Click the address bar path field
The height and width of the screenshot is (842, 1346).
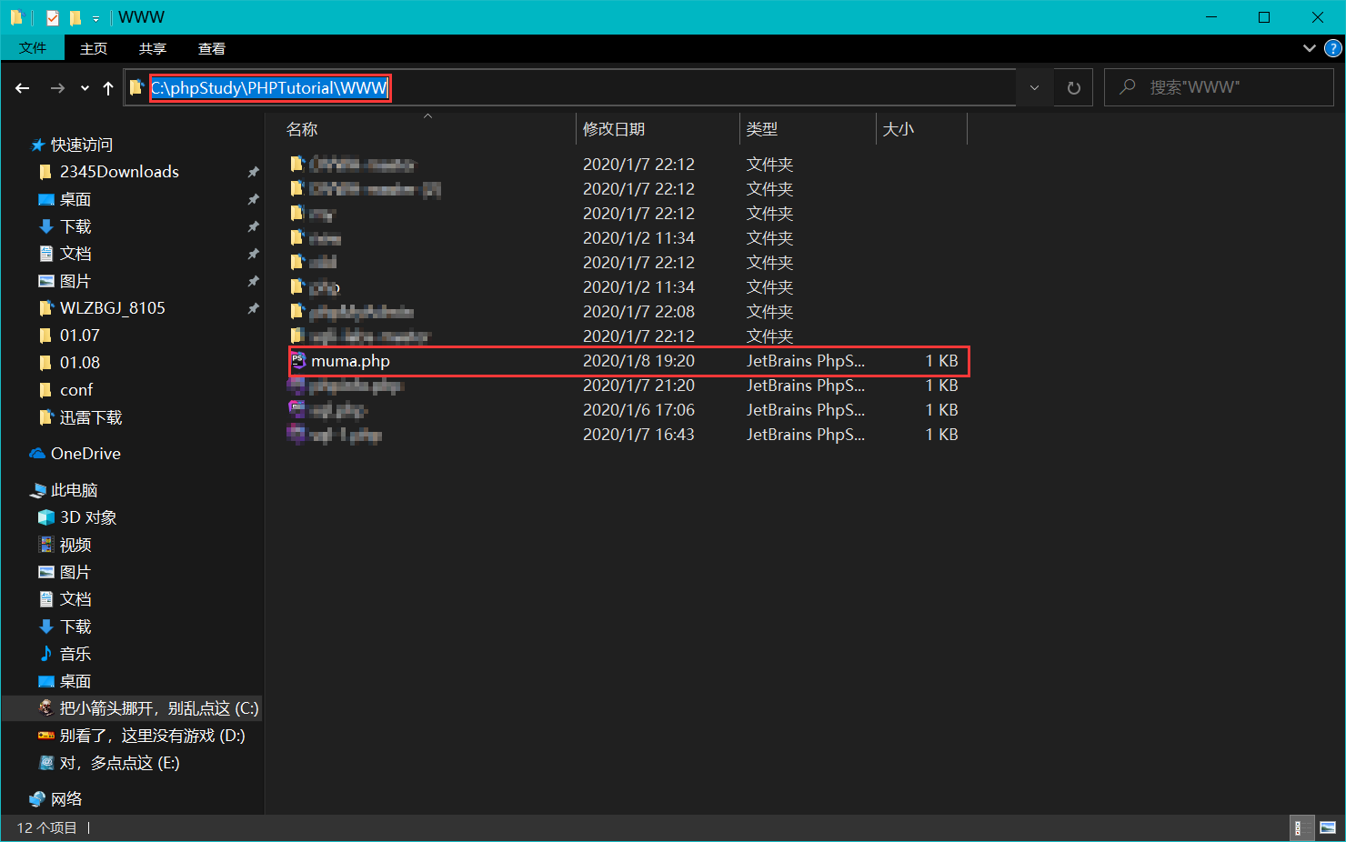tap(570, 87)
